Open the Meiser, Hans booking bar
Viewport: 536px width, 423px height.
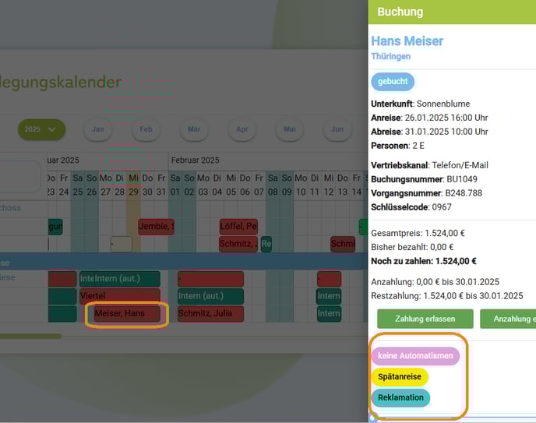(x=127, y=313)
